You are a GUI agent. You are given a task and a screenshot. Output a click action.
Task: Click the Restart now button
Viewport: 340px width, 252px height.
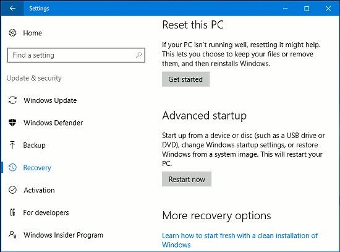187,179
